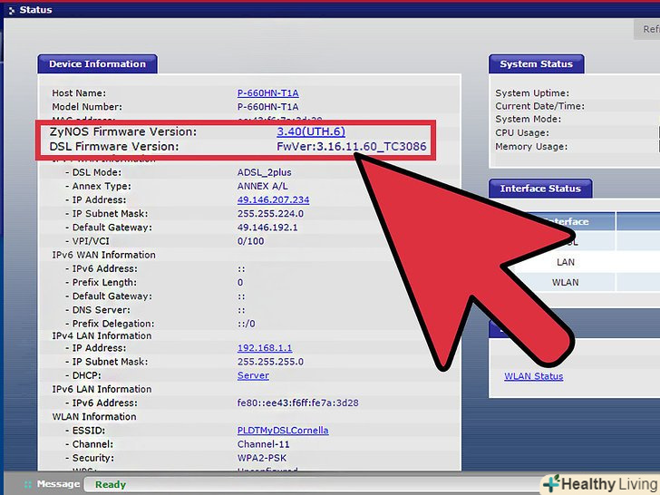Click the Message icon in the status bar
This screenshot has height=495, width=660.
coord(28,485)
